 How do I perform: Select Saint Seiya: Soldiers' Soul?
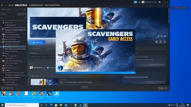pyautogui.click(x=13, y=42)
